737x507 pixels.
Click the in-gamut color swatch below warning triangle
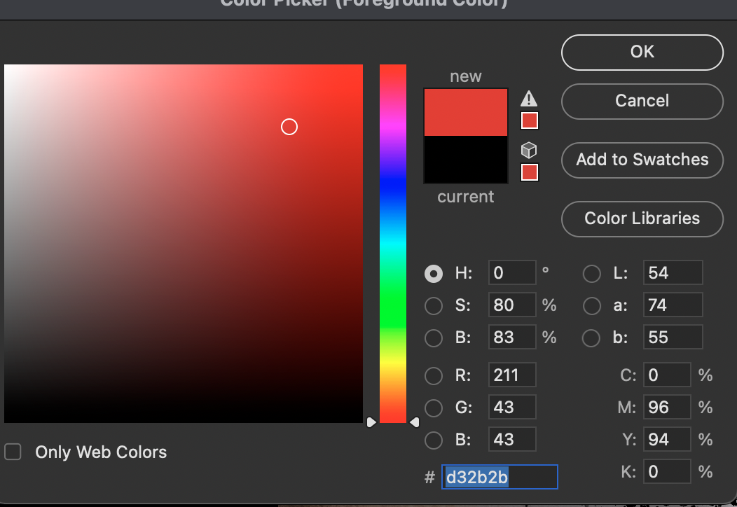pyautogui.click(x=530, y=121)
